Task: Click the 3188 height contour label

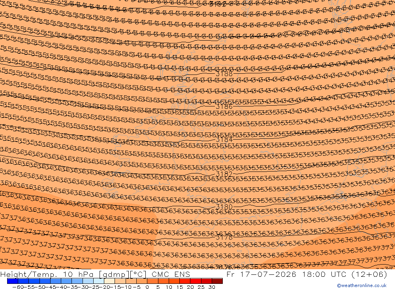Action: [224, 74]
